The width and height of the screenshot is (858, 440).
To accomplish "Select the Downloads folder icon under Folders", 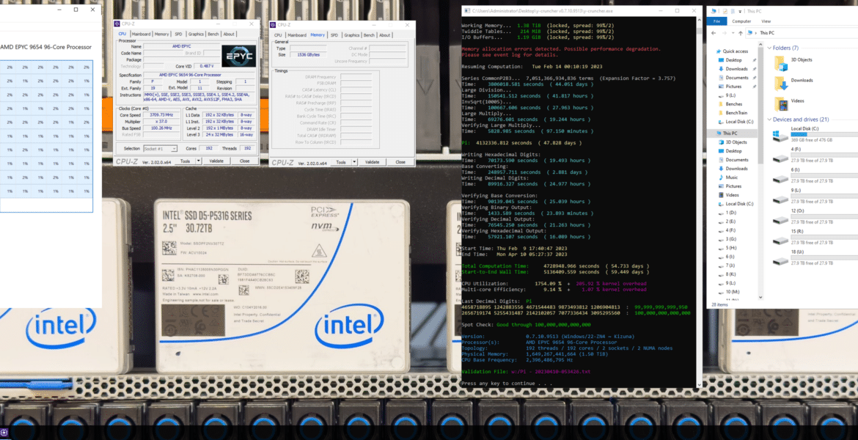I will click(x=781, y=83).
